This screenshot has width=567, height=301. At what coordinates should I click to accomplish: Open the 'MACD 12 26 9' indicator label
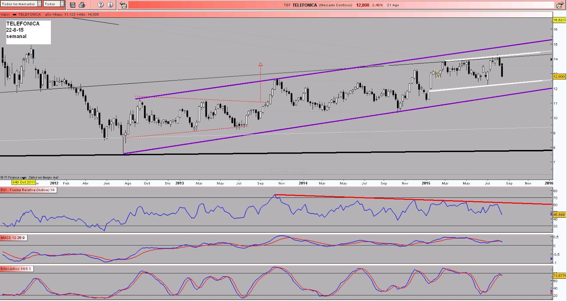tap(13, 238)
